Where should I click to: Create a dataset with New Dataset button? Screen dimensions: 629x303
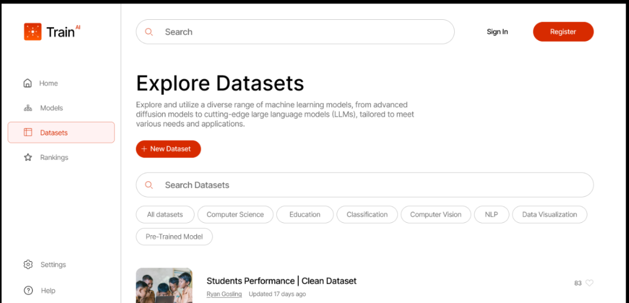coord(169,149)
